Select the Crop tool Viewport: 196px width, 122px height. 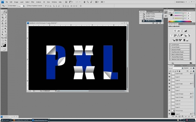[x=2, y=18]
